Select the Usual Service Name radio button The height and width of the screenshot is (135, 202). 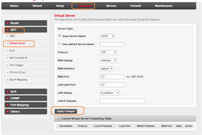click(59, 36)
